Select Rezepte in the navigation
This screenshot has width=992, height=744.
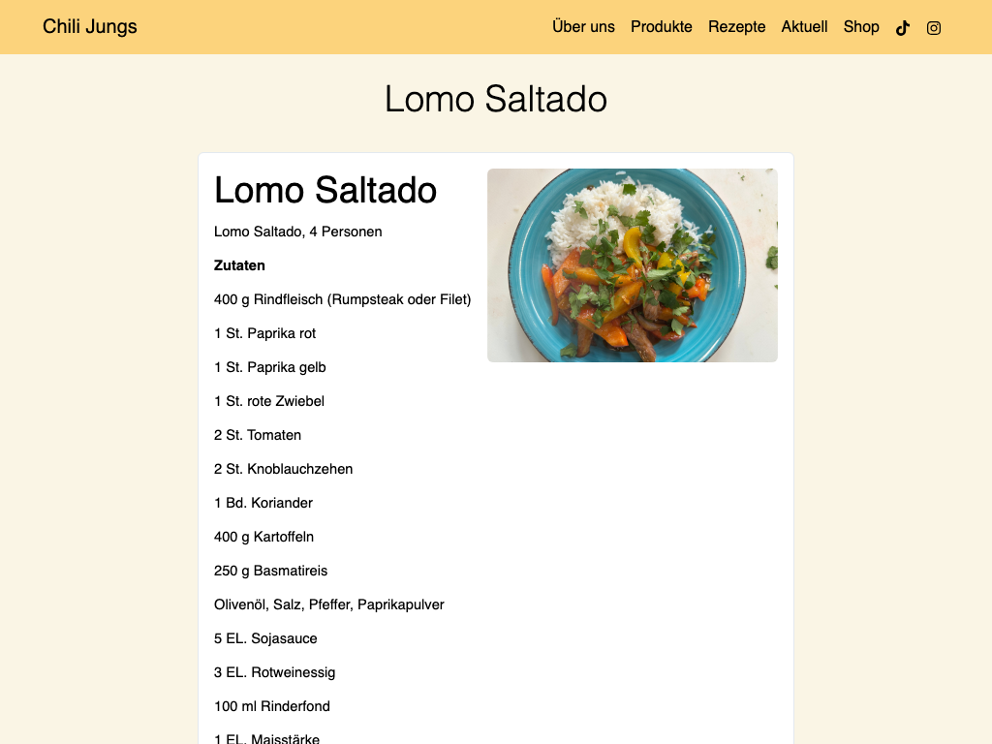[x=736, y=26]
